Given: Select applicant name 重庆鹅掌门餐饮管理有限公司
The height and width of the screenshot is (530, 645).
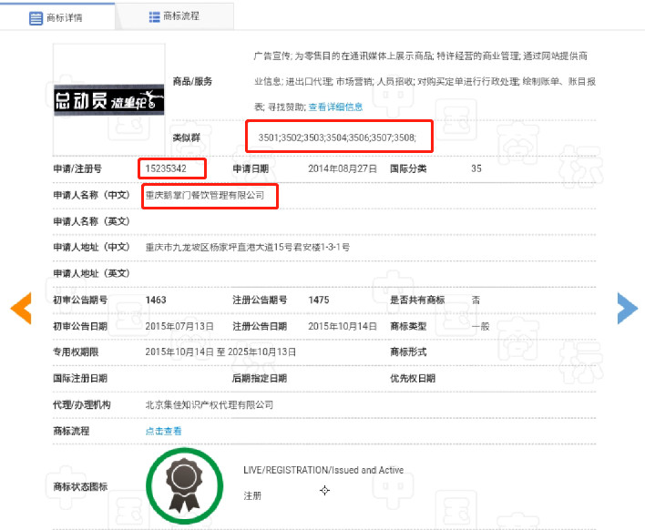Looking at the screenshot, I should click(x=204, y=195).
